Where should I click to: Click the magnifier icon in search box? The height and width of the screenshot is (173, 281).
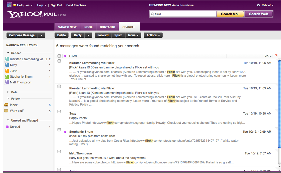coord(152,14)
